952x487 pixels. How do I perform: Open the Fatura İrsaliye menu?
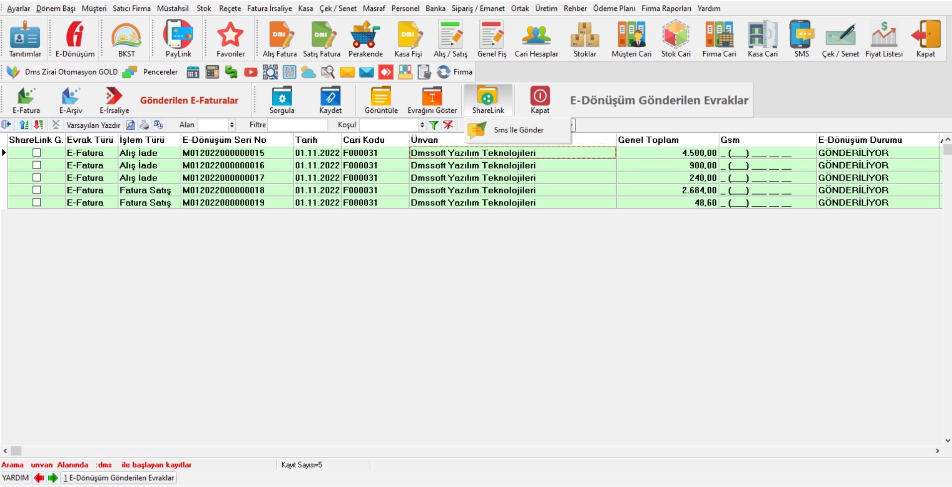269,8
